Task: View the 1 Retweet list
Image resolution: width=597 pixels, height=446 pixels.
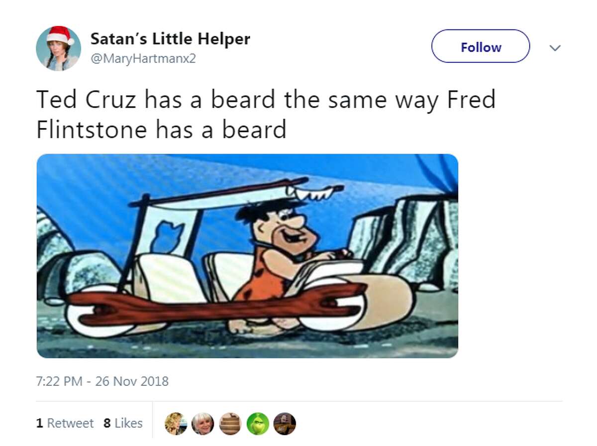Action: 65,423
